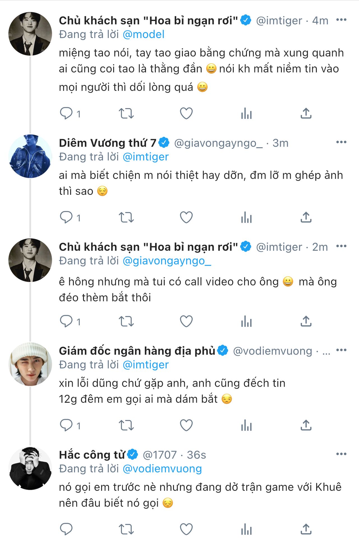The height and width of the screenshot is (538, 359).
Task: Open the @model mention link
Action: (x=143, y=34)
